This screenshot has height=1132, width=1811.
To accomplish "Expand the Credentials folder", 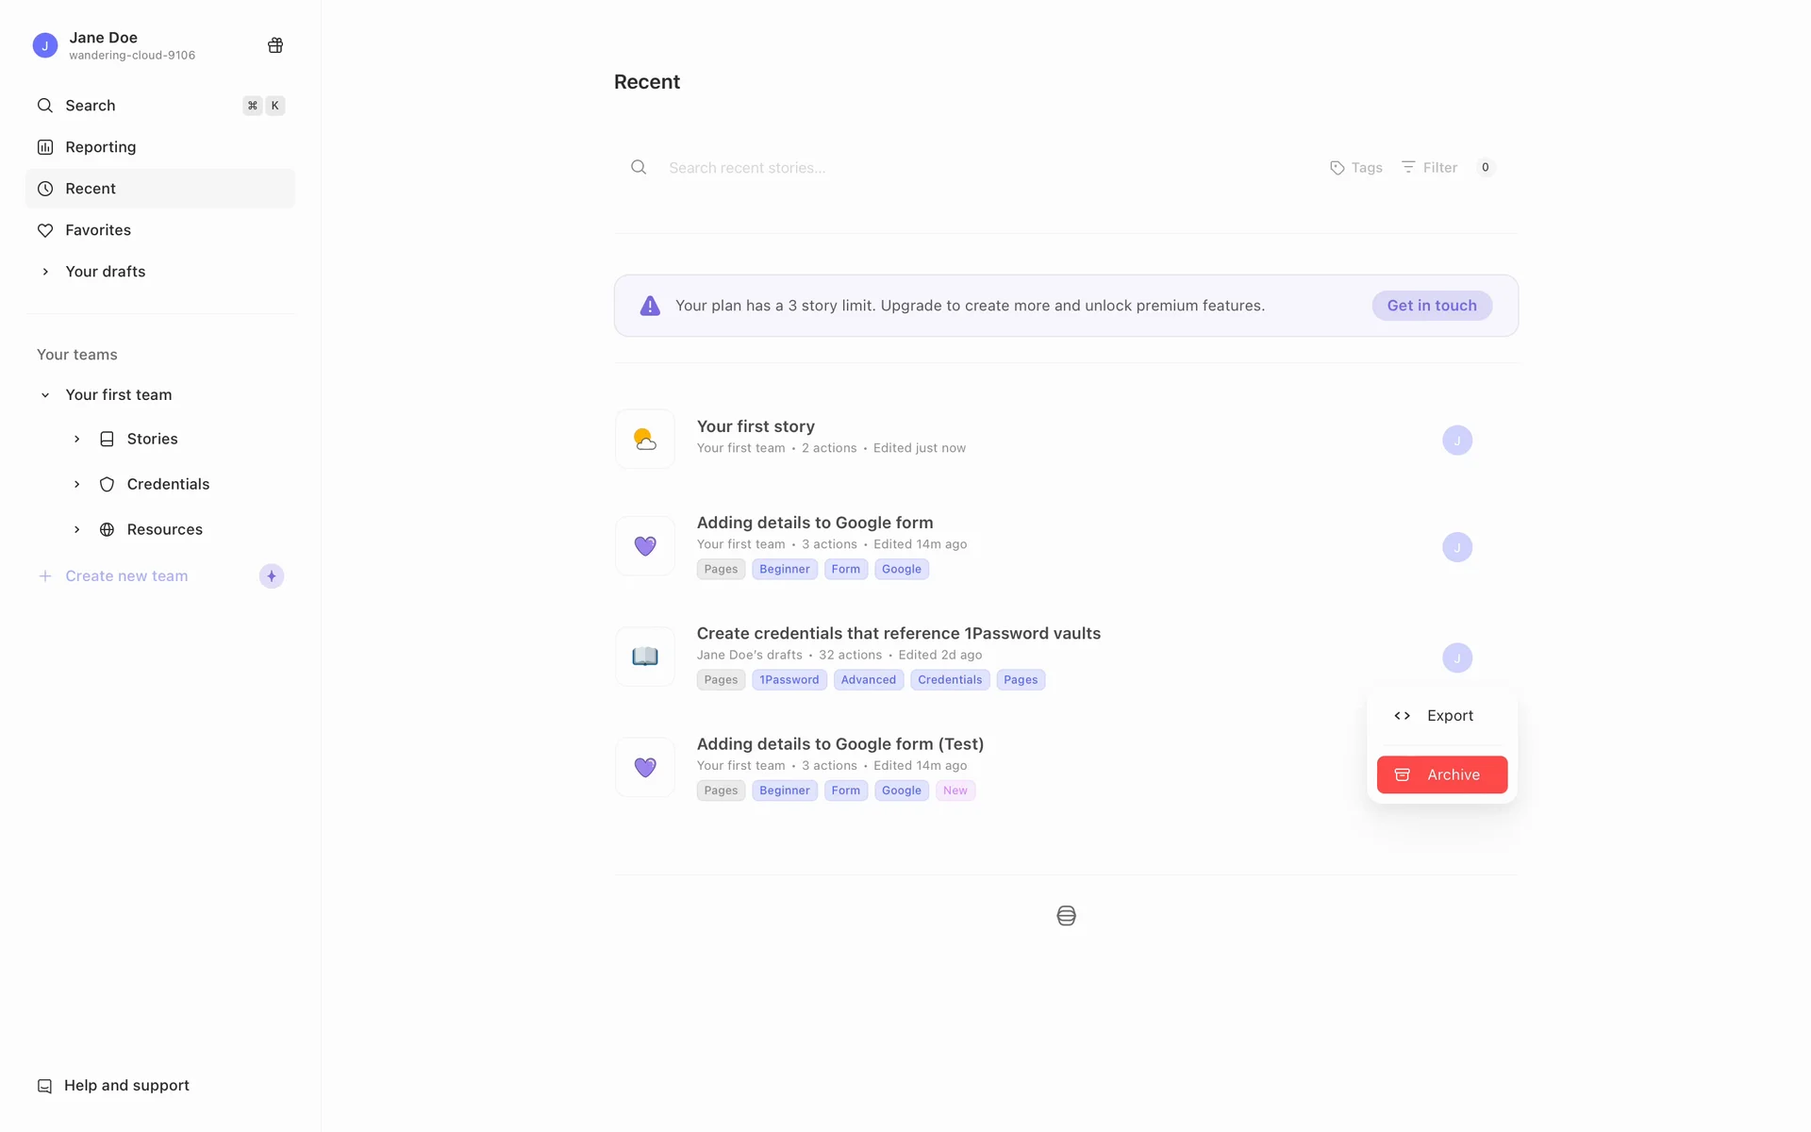I will coord(77,485).
